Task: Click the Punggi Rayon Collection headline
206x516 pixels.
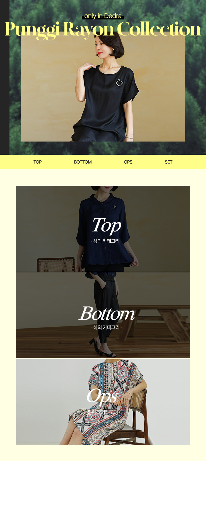Action: (x=103, y=29)
